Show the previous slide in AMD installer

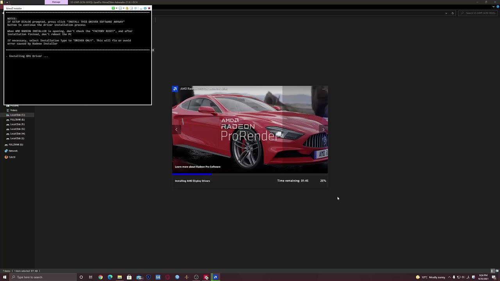pos(176,130)
